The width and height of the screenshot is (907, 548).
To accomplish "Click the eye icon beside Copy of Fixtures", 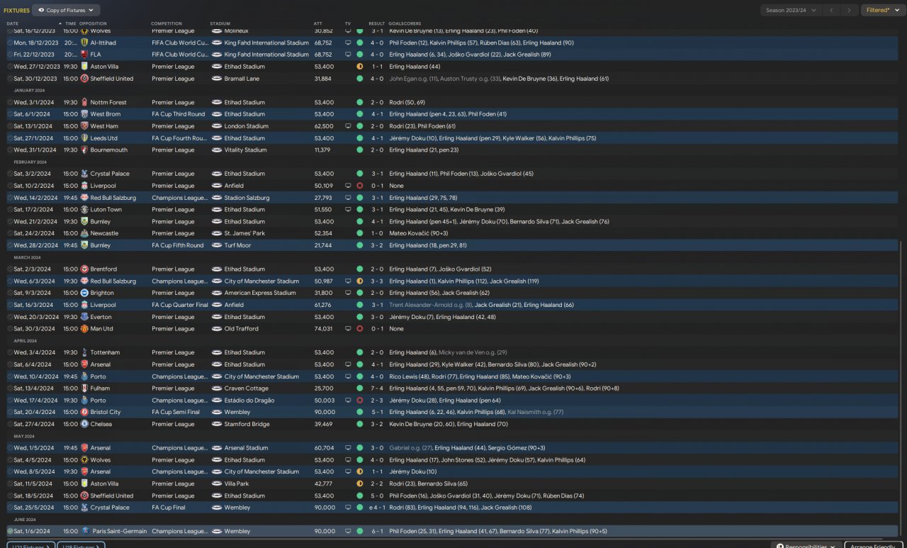I will point(41,11).
